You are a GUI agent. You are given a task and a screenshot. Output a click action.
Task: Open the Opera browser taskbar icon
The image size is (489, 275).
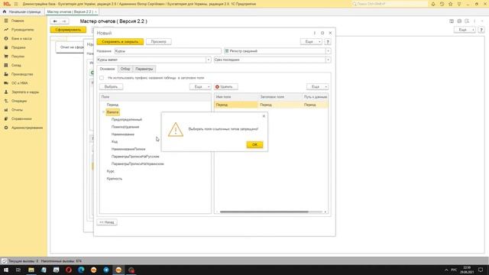coord(69,270)
